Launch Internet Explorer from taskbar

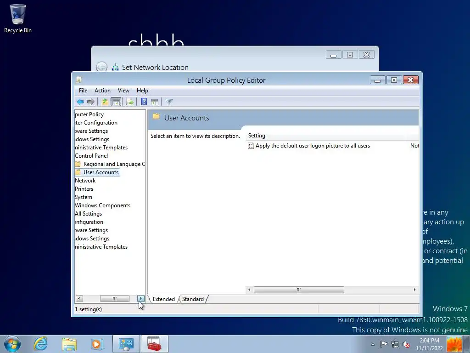coord(40,344)
